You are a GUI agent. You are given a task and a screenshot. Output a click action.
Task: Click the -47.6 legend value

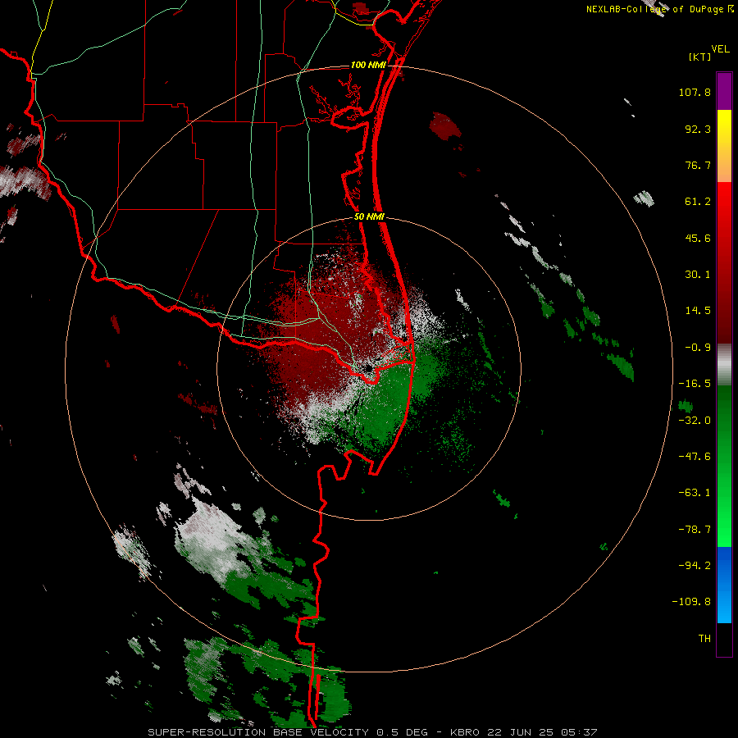coord(695,457)
